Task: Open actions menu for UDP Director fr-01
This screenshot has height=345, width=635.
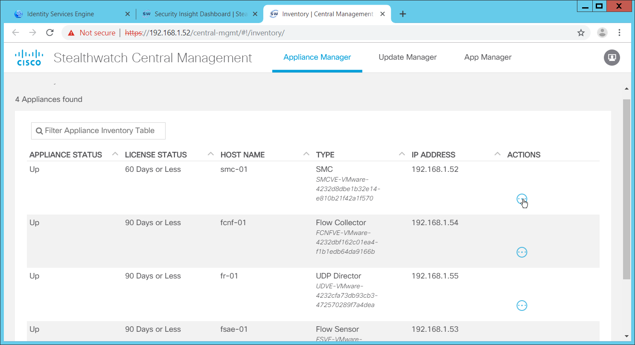Action: coord(521,306)
